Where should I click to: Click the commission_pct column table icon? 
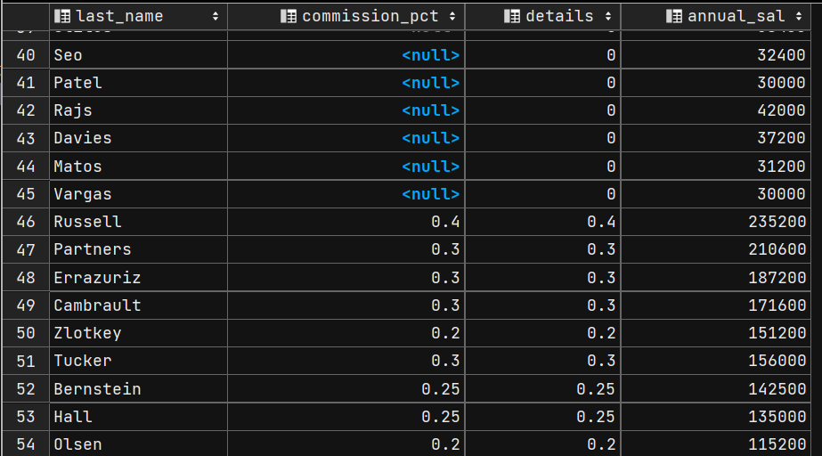point(289,16)
